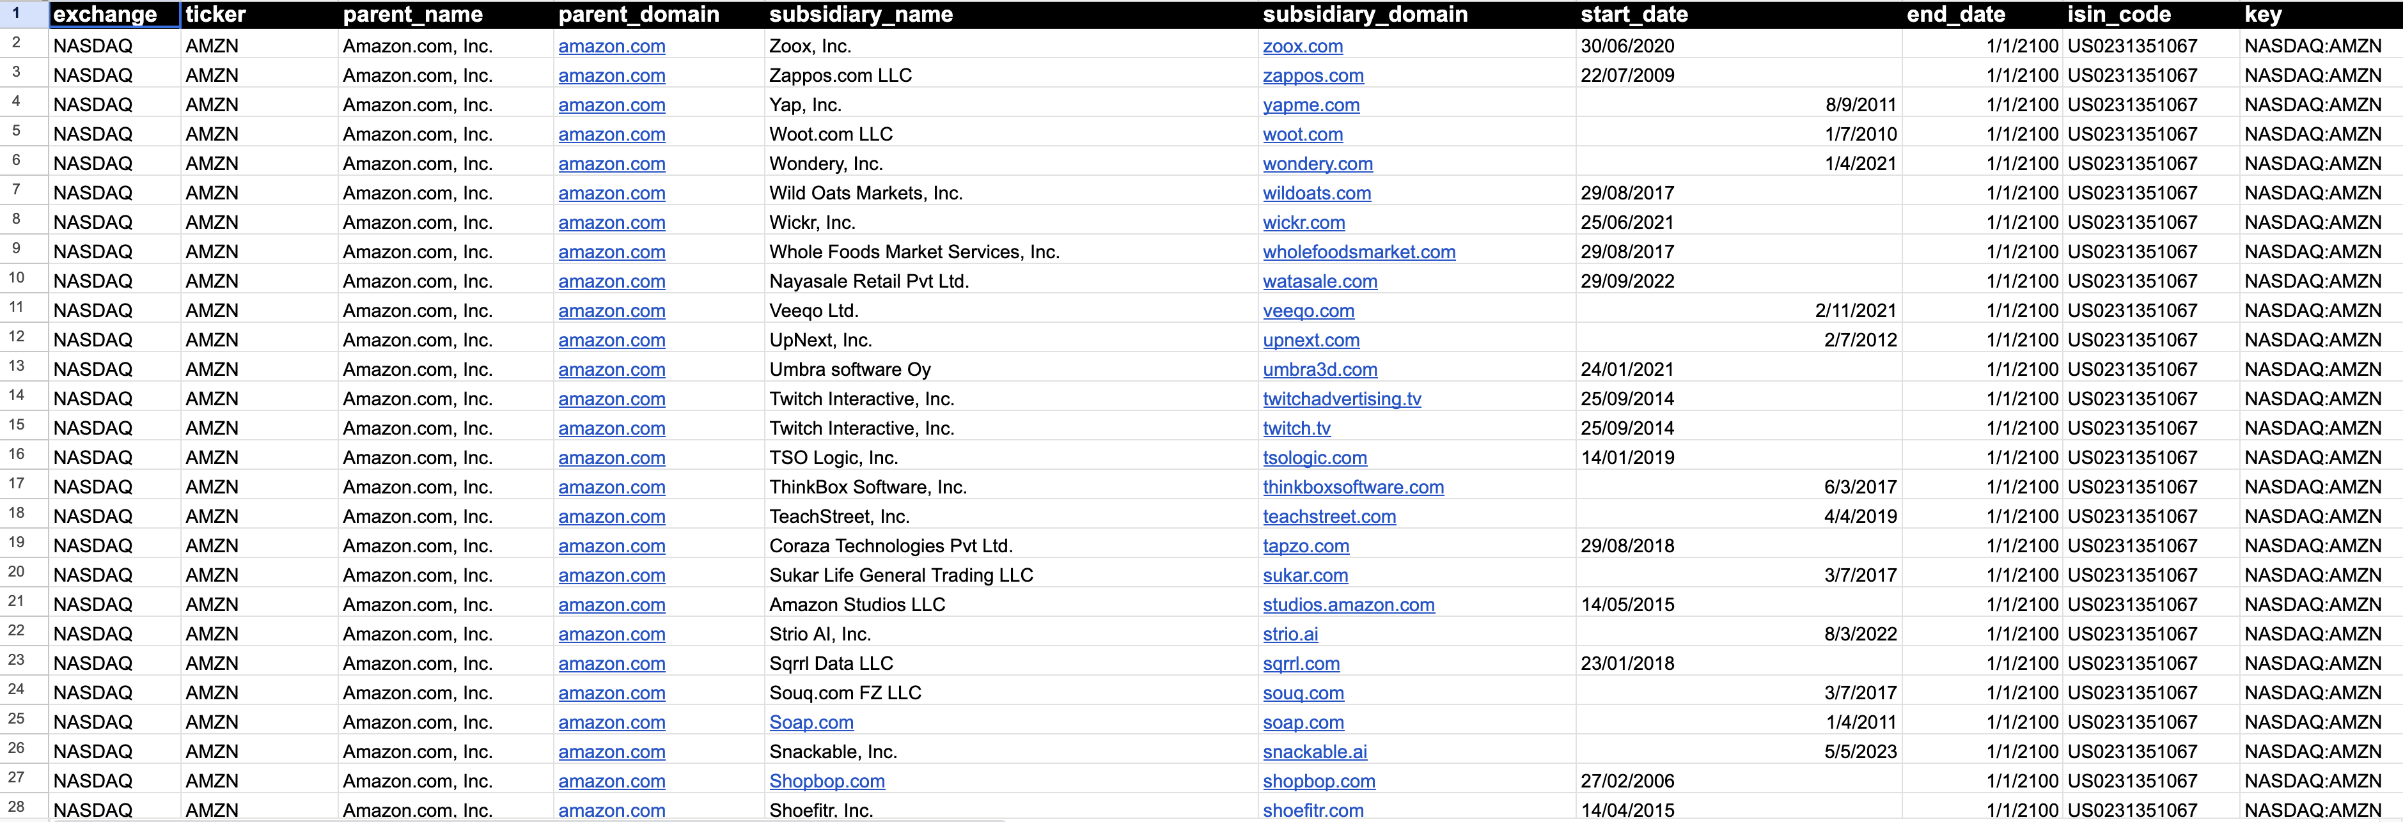This screenshot has width=2403, height=822.
Task: Select the parent_domain header cell
Action: (659, 15)
